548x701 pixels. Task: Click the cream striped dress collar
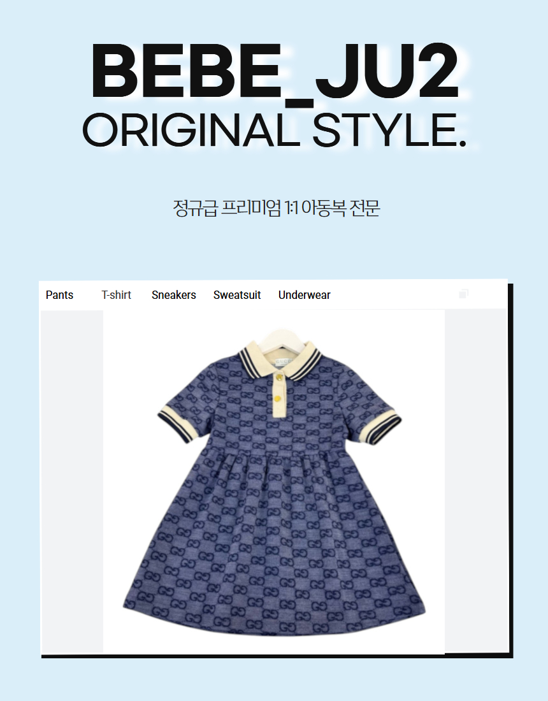(x=280, y=361)
